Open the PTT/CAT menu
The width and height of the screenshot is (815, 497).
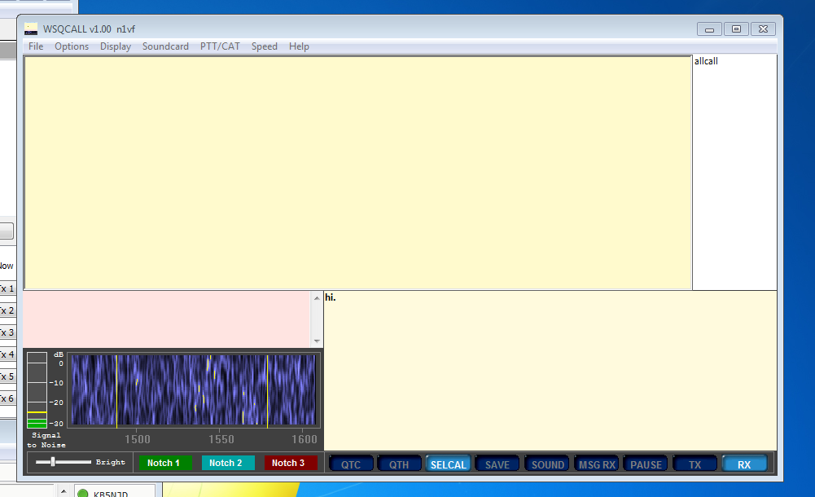pyautogui.click(x=220, y=46)
